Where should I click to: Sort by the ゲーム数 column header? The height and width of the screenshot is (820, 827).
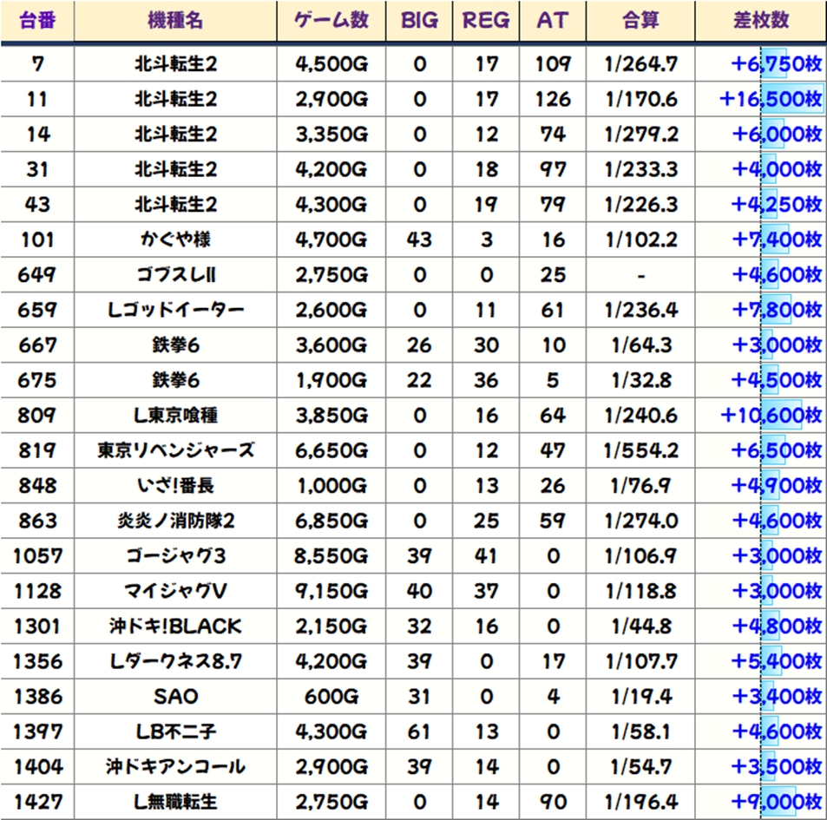[331, 21]
